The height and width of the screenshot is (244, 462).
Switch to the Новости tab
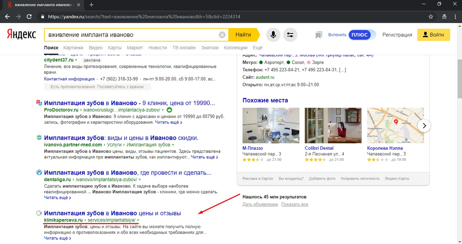click(x=158, y=48)
